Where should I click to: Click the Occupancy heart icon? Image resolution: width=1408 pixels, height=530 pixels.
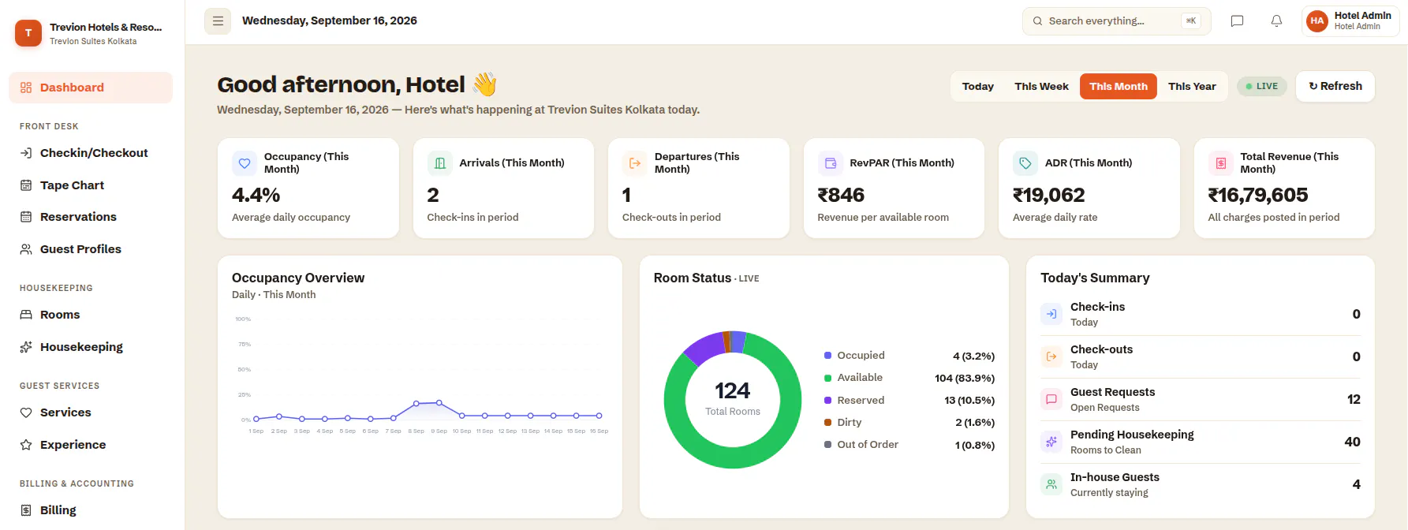(x=245, y=163)
